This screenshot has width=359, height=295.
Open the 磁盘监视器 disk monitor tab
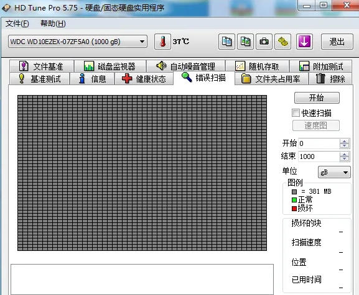click(110, 66)
